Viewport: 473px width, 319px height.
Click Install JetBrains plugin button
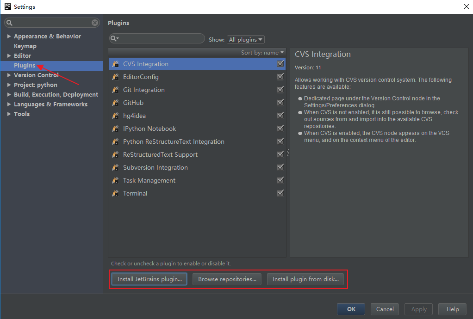[x=149, y=279]
